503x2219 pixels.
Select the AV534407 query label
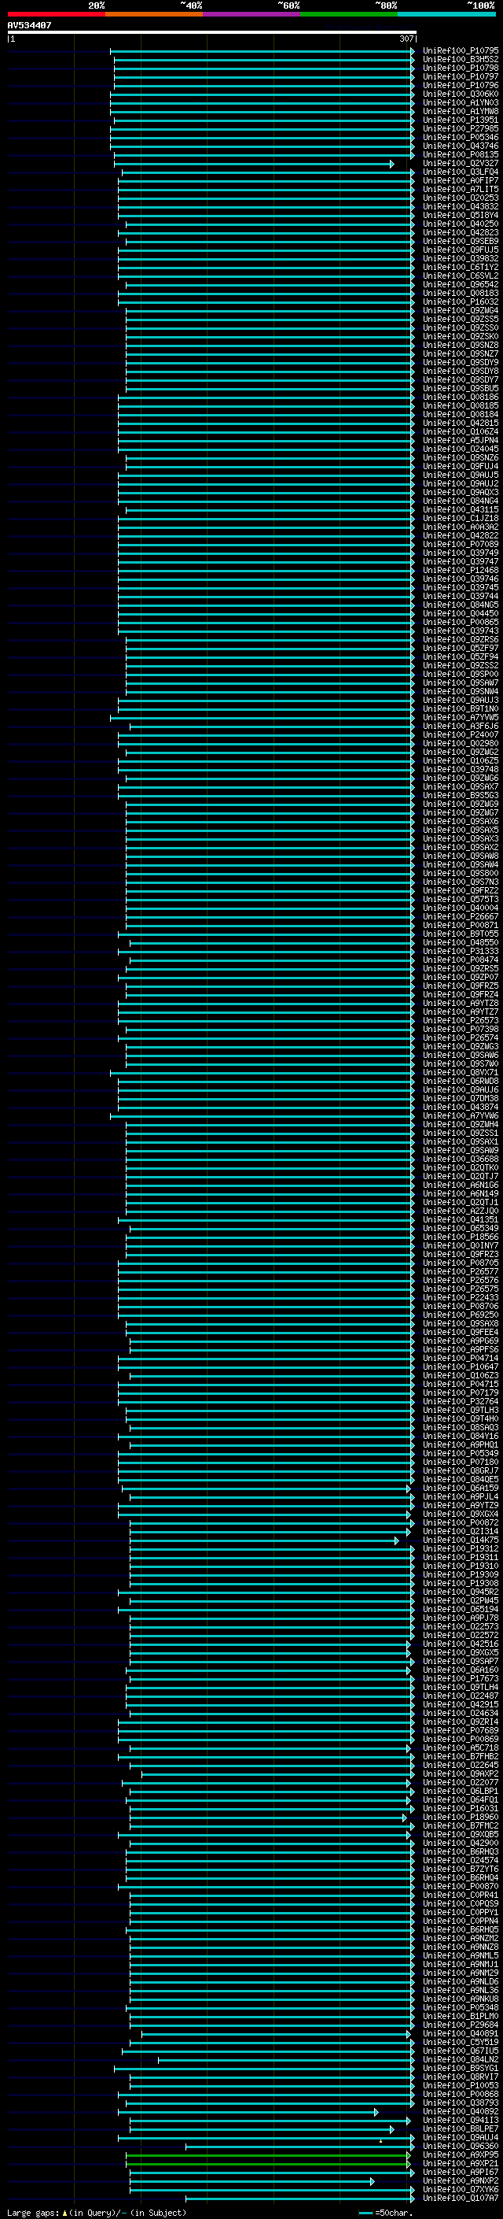click(29, 26)
